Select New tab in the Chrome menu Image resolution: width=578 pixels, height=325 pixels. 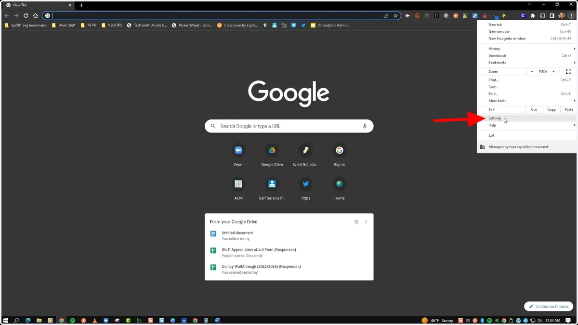coord(526,25)
